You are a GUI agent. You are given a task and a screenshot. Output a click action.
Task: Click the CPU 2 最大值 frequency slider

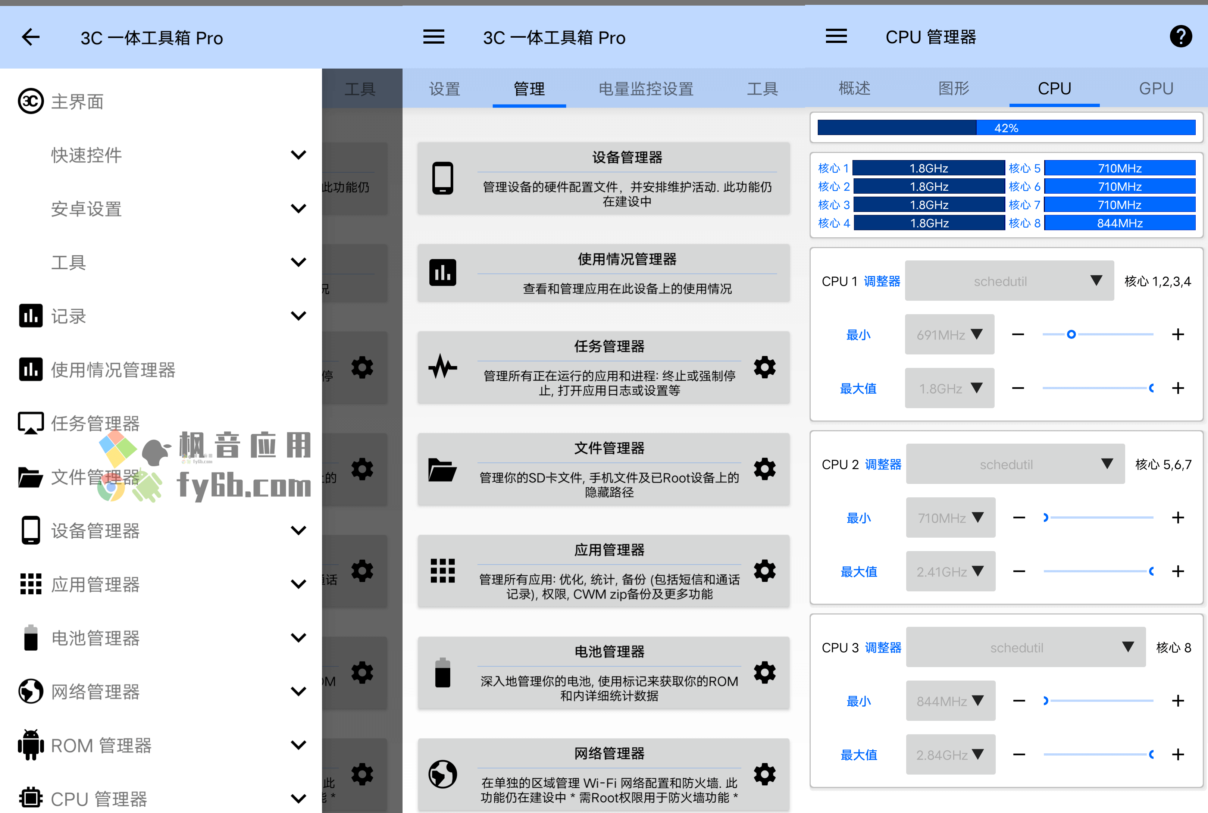tap(1098, 571)
